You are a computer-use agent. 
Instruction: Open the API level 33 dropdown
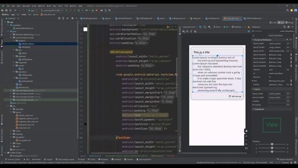click(x=227, y=27)
